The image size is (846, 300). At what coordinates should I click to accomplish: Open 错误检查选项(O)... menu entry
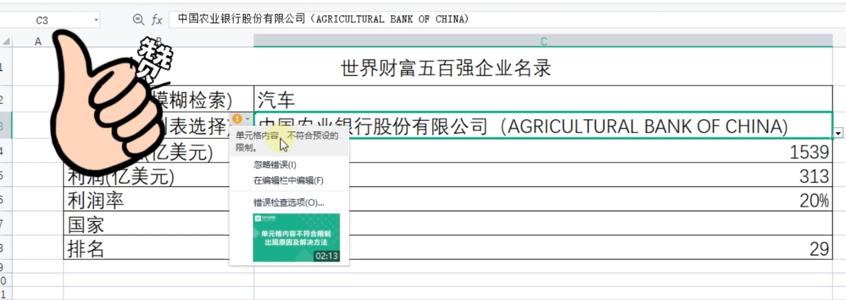click(x=289, y=202)
